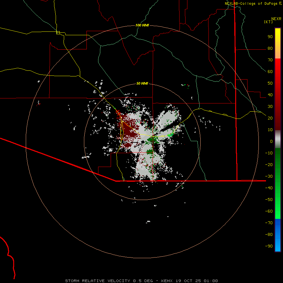Click the -20 value on velocity scale
Image resolution: width=283 pixels, height=283 pixels.
coord(269,165)
